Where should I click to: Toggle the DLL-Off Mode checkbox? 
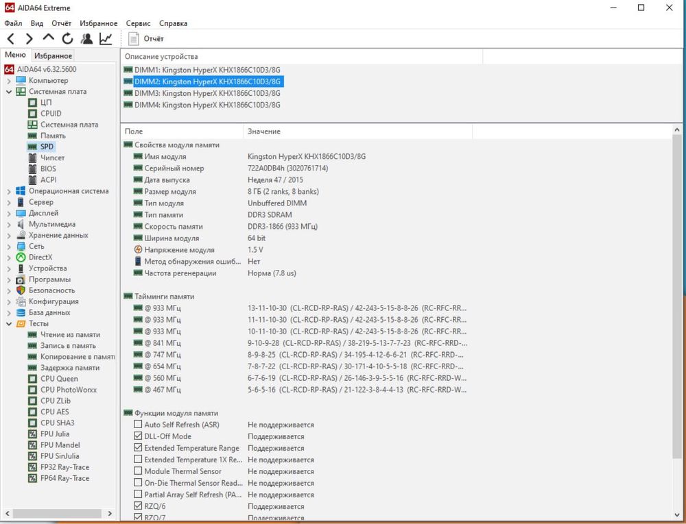(138, 436)
